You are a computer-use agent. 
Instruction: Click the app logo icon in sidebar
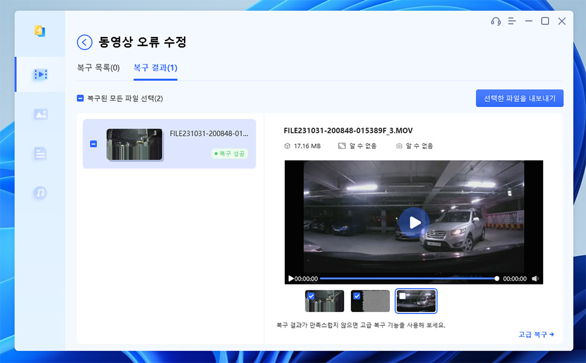click(x=40, y=30)
